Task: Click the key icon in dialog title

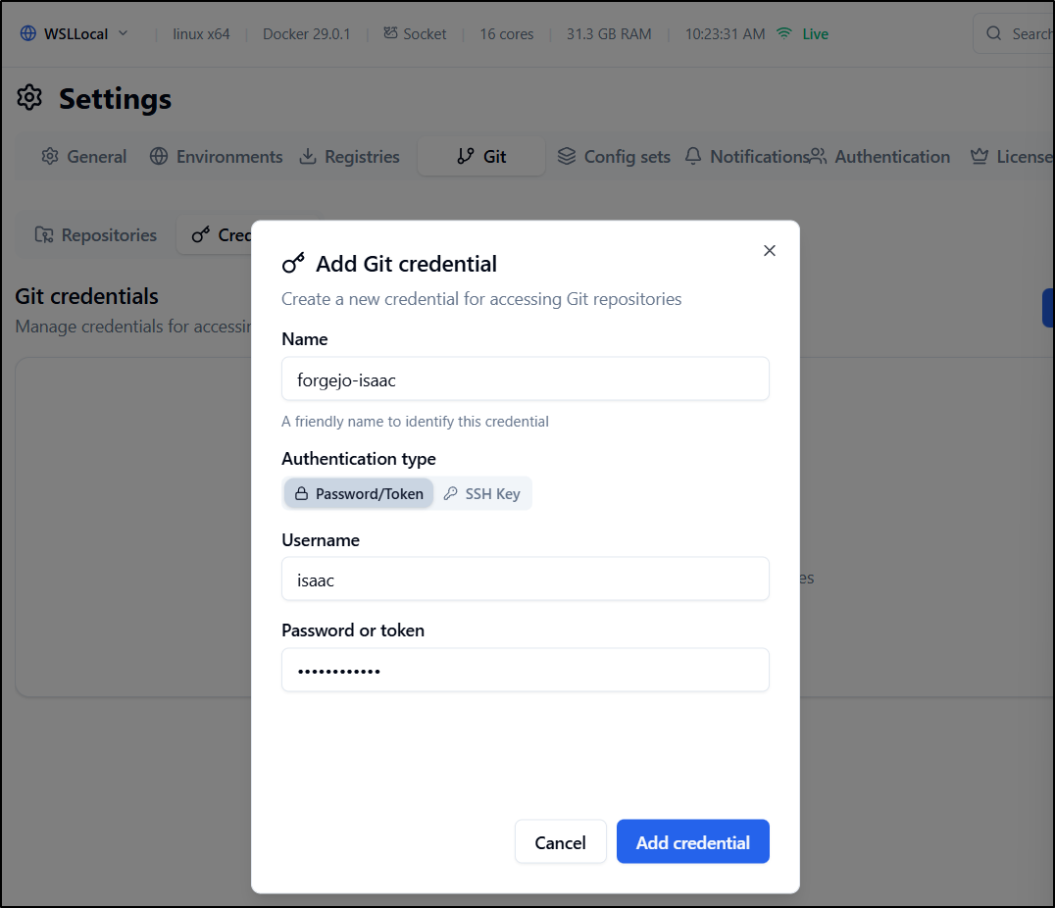Action: coord(293,264)
